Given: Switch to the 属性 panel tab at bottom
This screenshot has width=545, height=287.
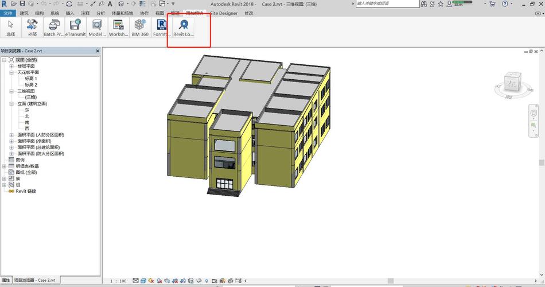Looking at the screenshot, I should point(6,280).
